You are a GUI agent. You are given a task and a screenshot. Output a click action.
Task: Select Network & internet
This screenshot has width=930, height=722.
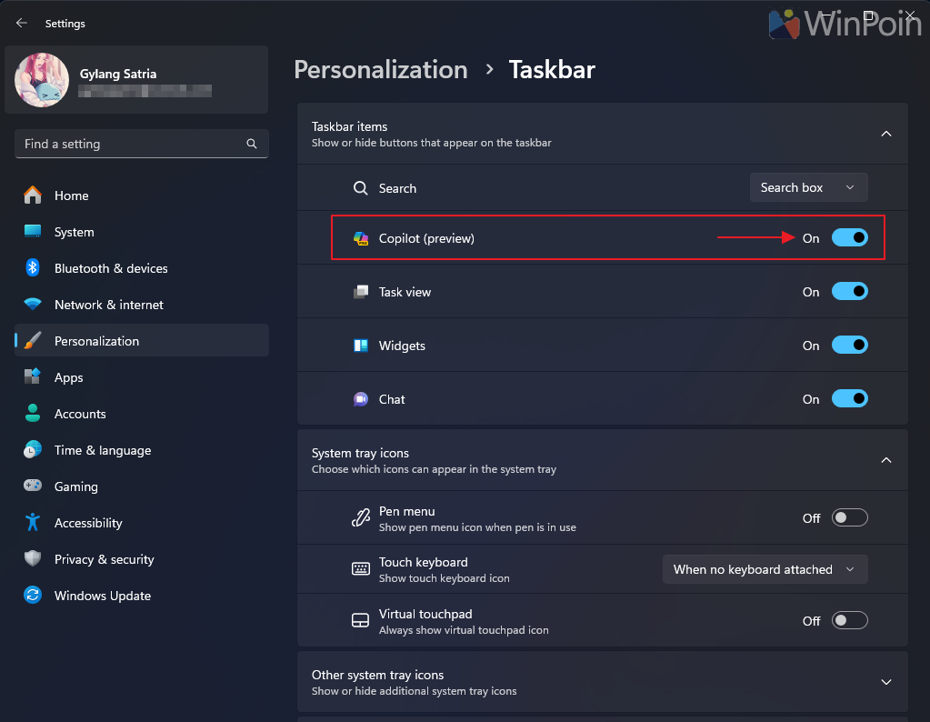(142, 305)
